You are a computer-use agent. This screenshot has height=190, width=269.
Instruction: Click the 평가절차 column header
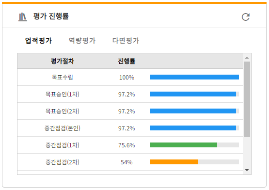point(62,61)
